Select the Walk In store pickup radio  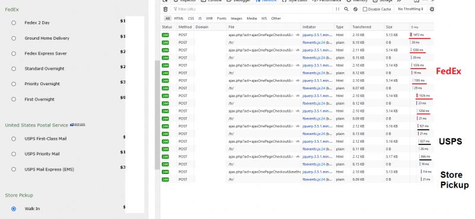coord(14,209)
